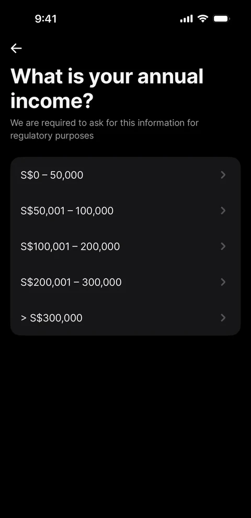251x518 pixels.
Task: Tap the 9:41 clock in status bar
Action: [x=45, y=19]
